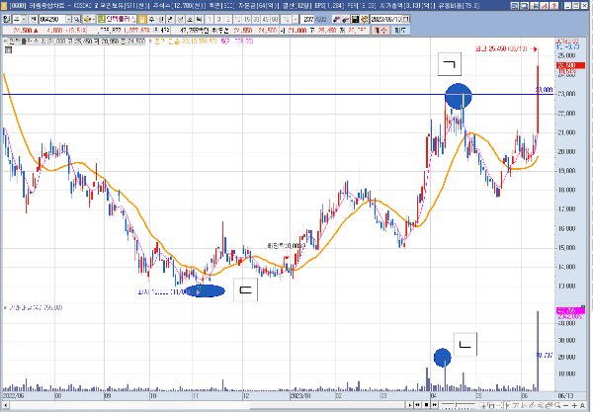Screen dimensions: 593x412
Task: Click the second blue-red sync icon
Action: [x=345, y=19]
